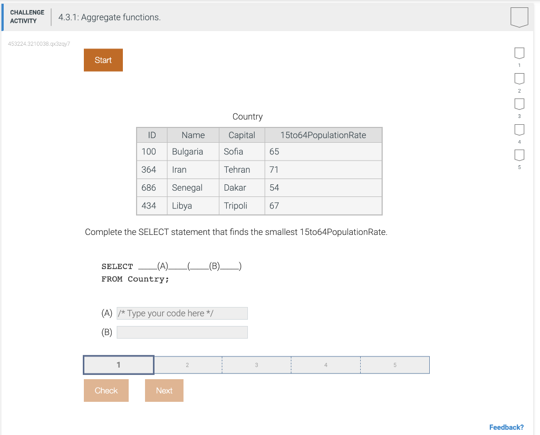Select the step 3 shield marker
Screen dimensions: 540x435
pyautogui.click(x=519, y=103)
